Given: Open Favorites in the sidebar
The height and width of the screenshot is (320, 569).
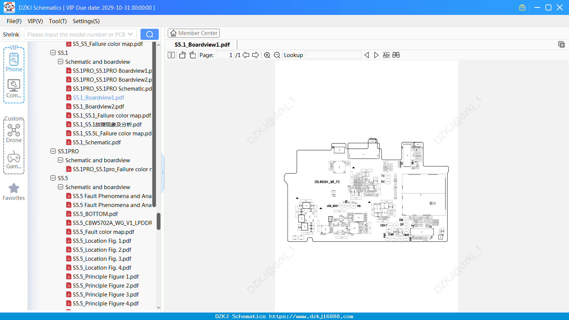Looking at the screenshot, I should pos(14,192).
